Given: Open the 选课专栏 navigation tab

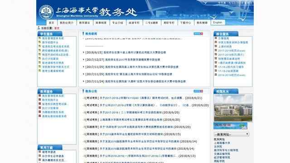Looking at the screenshot, I should [134, 23].
